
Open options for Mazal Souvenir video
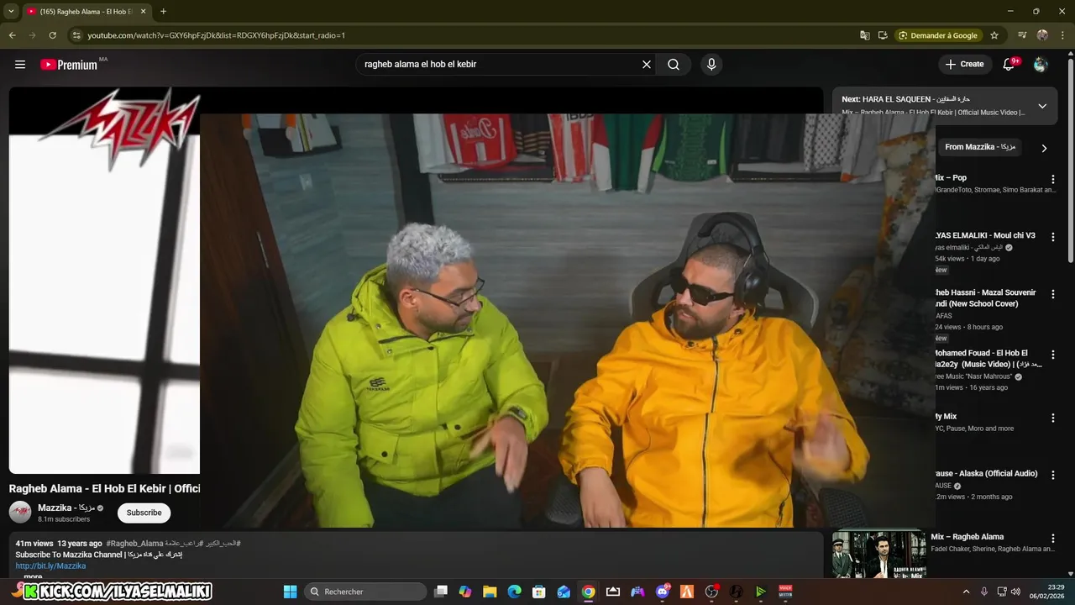[1052, 294]
